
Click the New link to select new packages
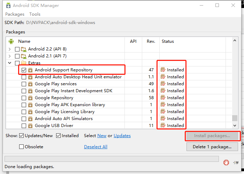(x=102, y=136)
